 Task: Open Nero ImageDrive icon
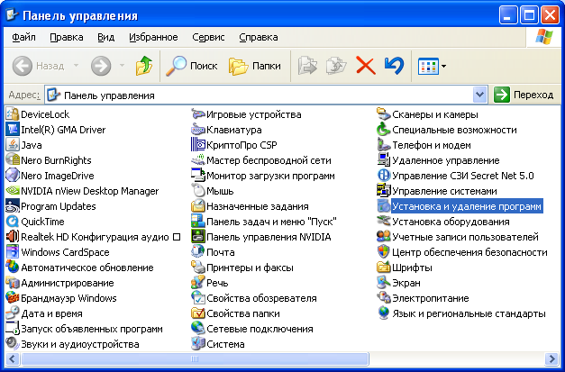pos(13,176)
